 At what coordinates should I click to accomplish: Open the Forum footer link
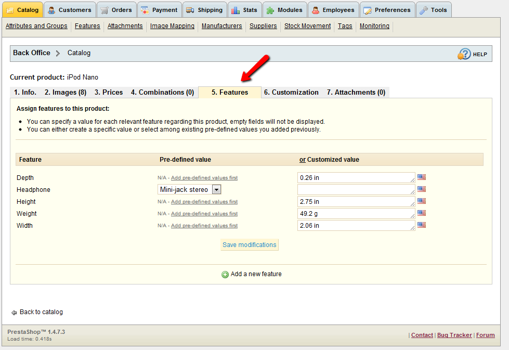click(x=485, y=335)
